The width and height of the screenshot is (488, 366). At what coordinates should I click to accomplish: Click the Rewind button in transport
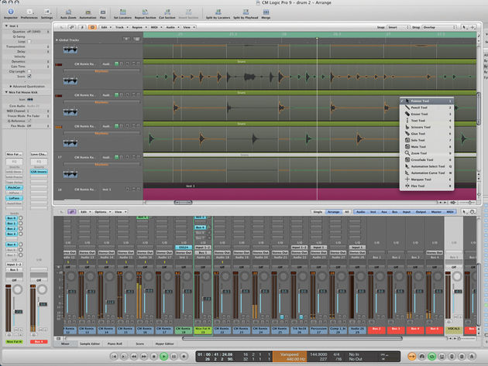pos(134,357)
